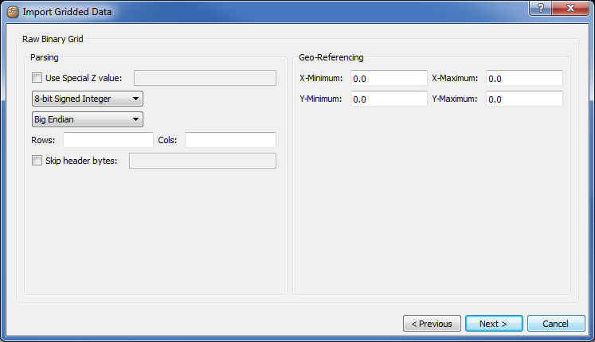Click the Rows label
595x342 pixels.
click(x=43, y=140)
